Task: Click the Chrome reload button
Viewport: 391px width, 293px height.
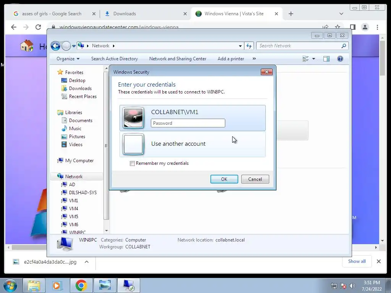Action: (38, 27)
